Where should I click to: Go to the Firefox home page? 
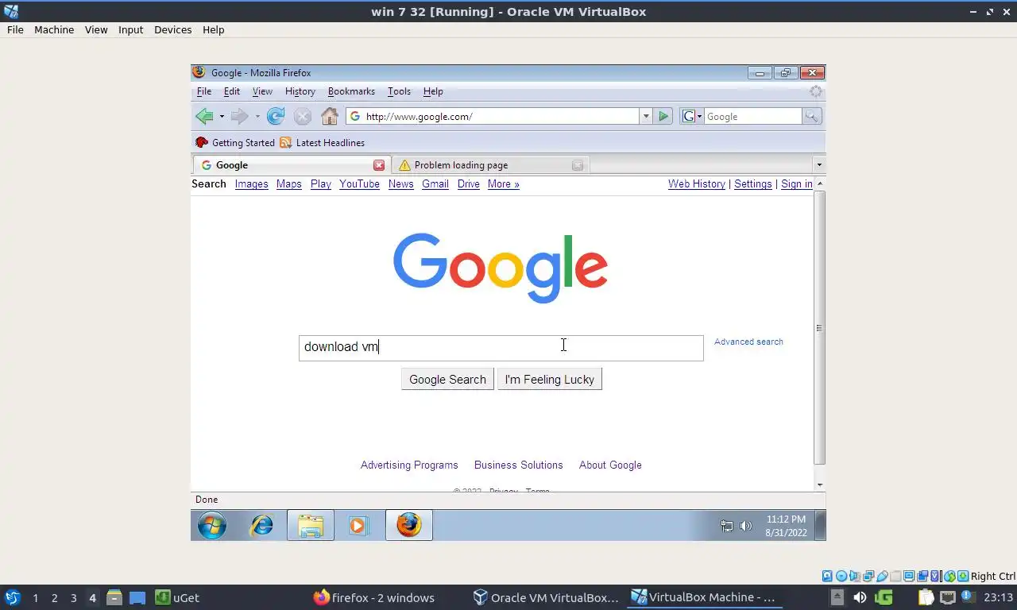point(330,116)
